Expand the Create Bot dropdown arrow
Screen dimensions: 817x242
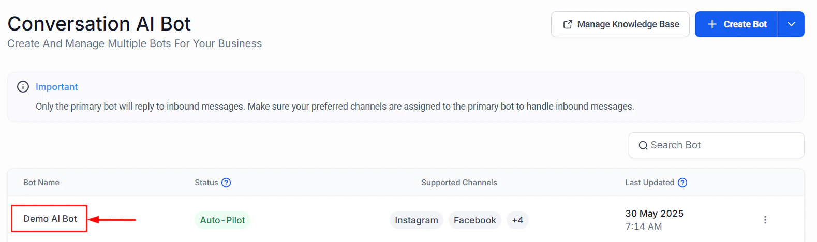pos(791,24)
